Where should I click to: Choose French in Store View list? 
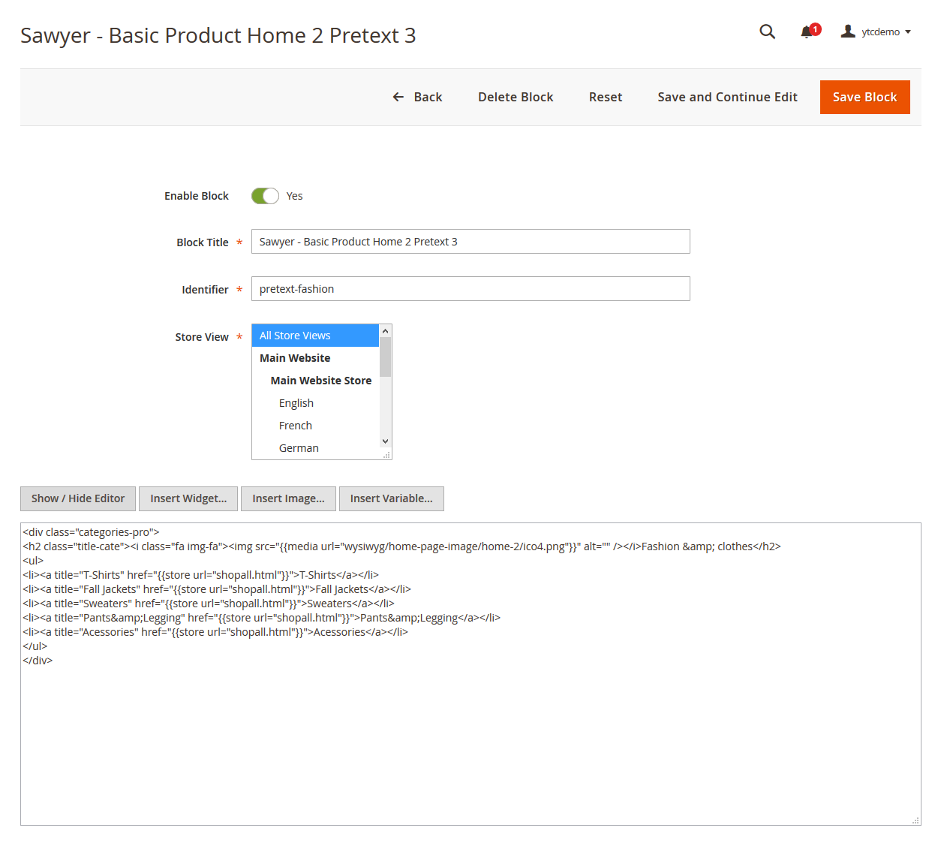click(x=296, y=426)
